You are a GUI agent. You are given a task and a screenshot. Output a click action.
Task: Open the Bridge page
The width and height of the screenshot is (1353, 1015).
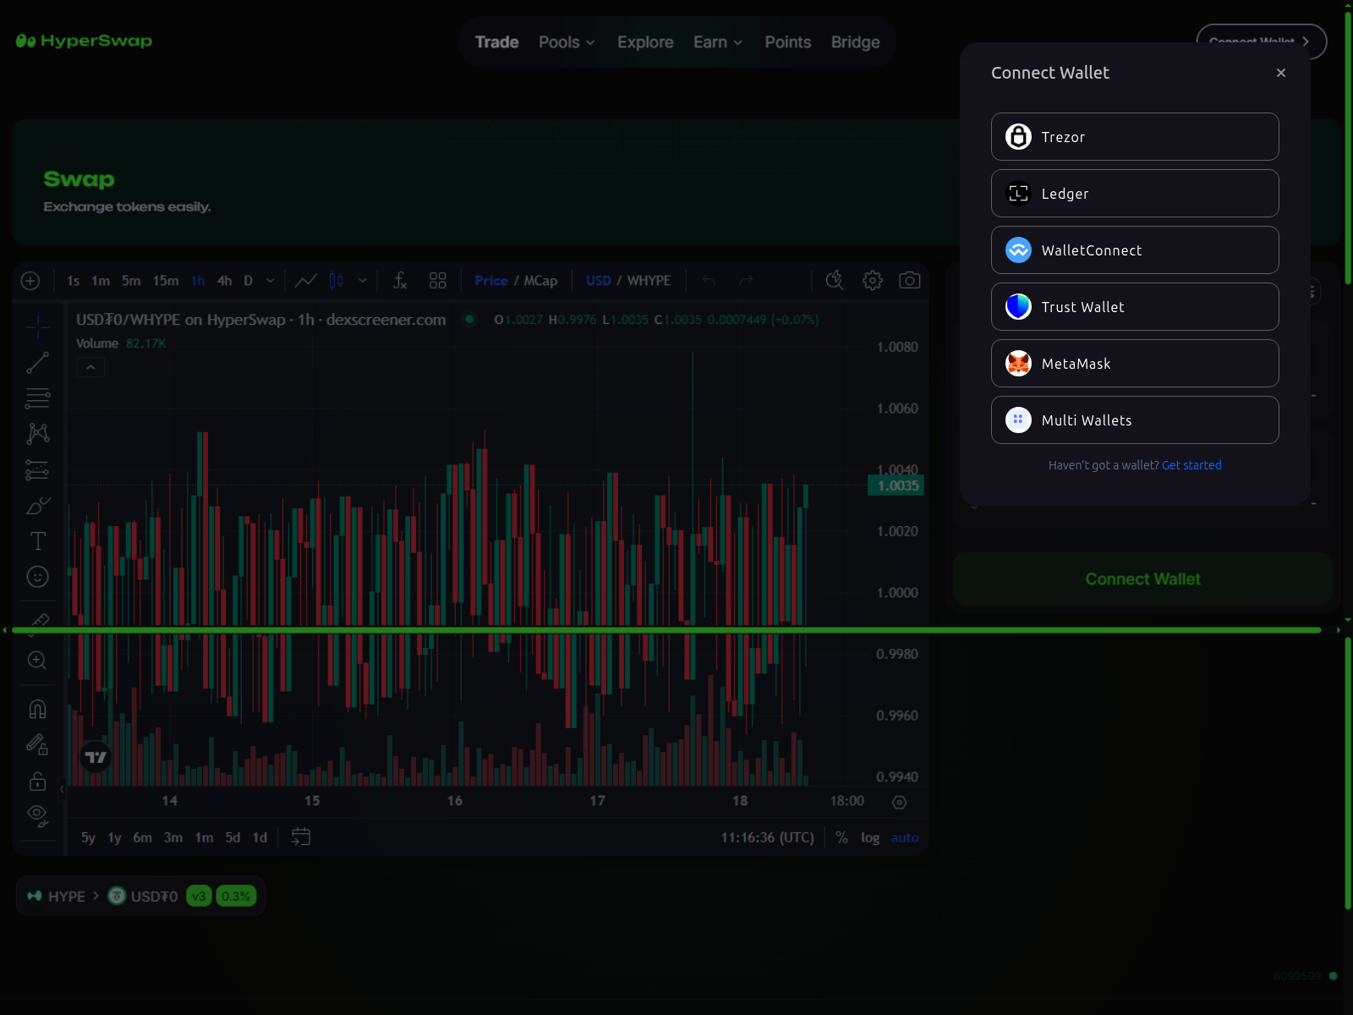(x=855, y=42)
